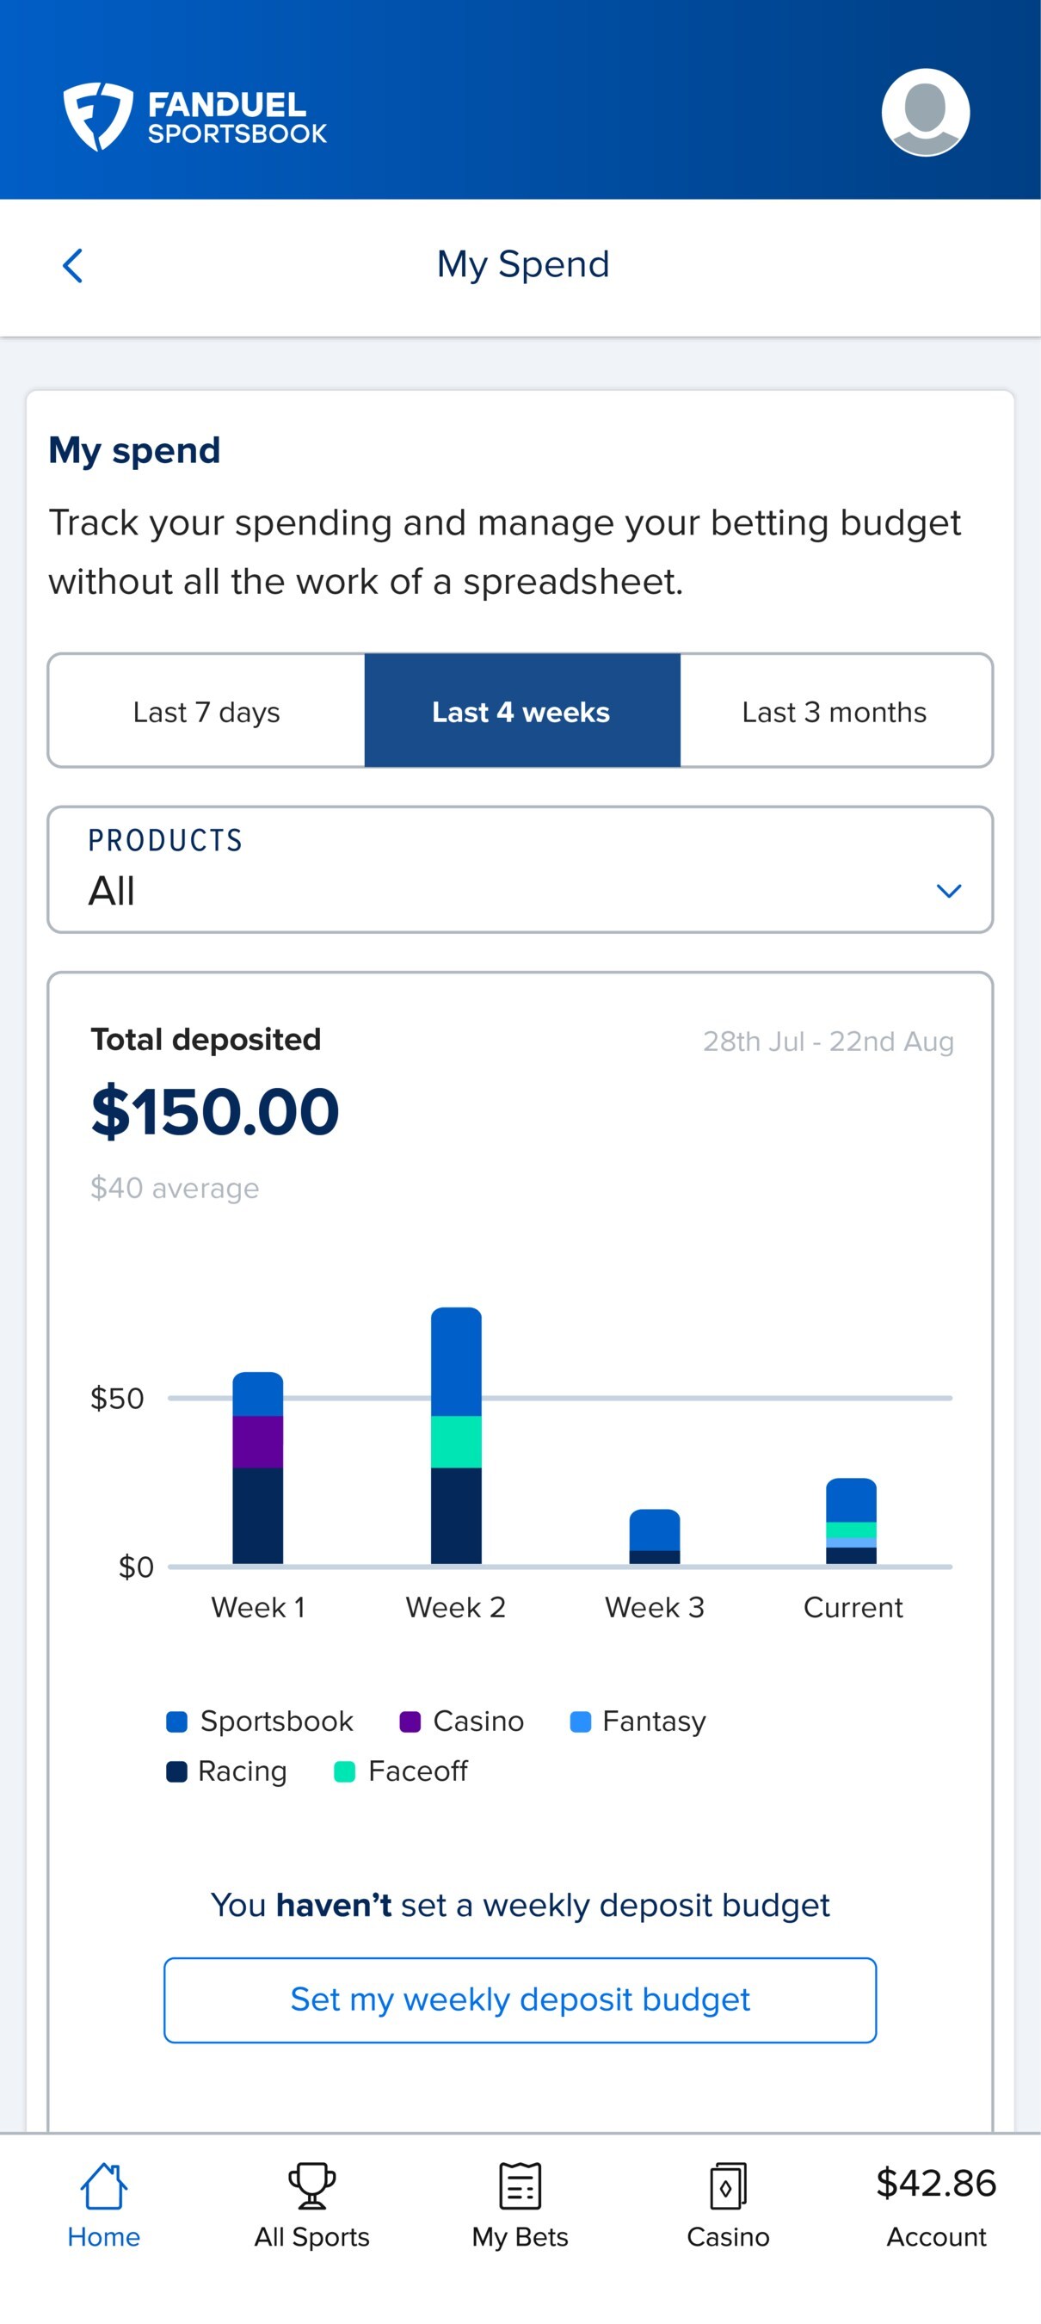The image size is (1041, 2324).
Task: Expand the Products dropdown
Action: [x=520, y=870]
